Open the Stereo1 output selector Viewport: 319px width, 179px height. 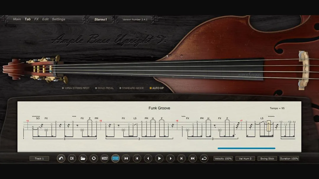(100, 19)
